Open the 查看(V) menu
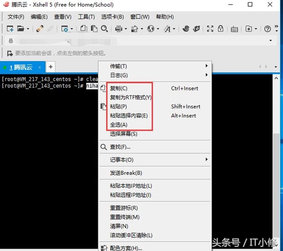The image size is (283, 251). (63, 17)
